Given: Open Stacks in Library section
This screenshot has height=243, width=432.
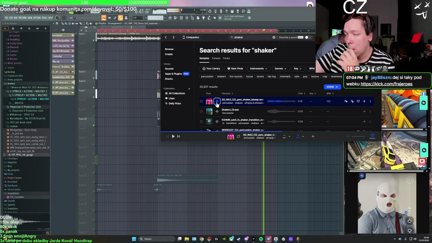Looking at the screenshot, I should coord(169,79).
